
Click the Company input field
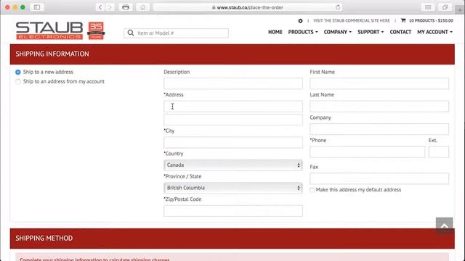tap(379, 129)
